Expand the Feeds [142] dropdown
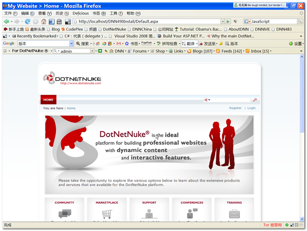 pyautogui.click(x=243, y=51)
